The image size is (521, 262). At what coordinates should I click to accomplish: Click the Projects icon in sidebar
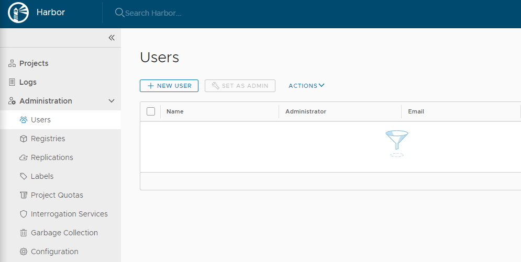[x=12, y=63]
